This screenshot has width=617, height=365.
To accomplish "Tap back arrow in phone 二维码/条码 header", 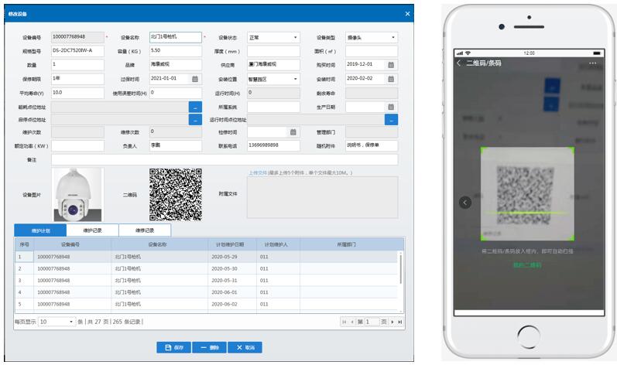I will pyautogui.click(x=459, y=63).
